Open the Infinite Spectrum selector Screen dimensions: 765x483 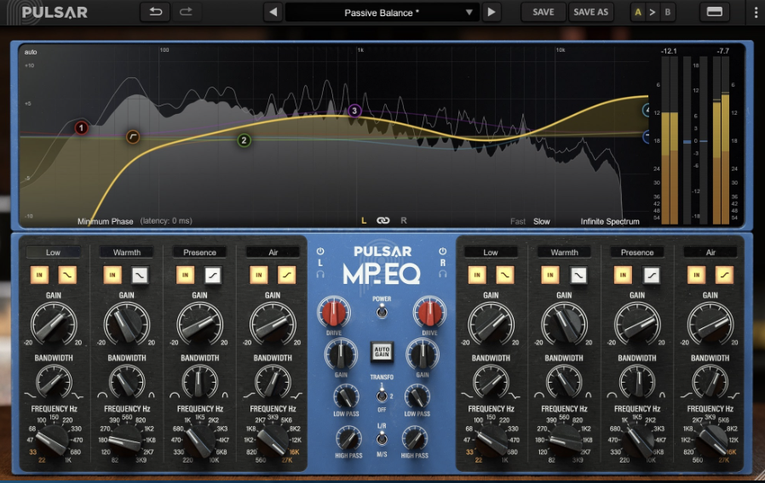(x=610, y=222)
